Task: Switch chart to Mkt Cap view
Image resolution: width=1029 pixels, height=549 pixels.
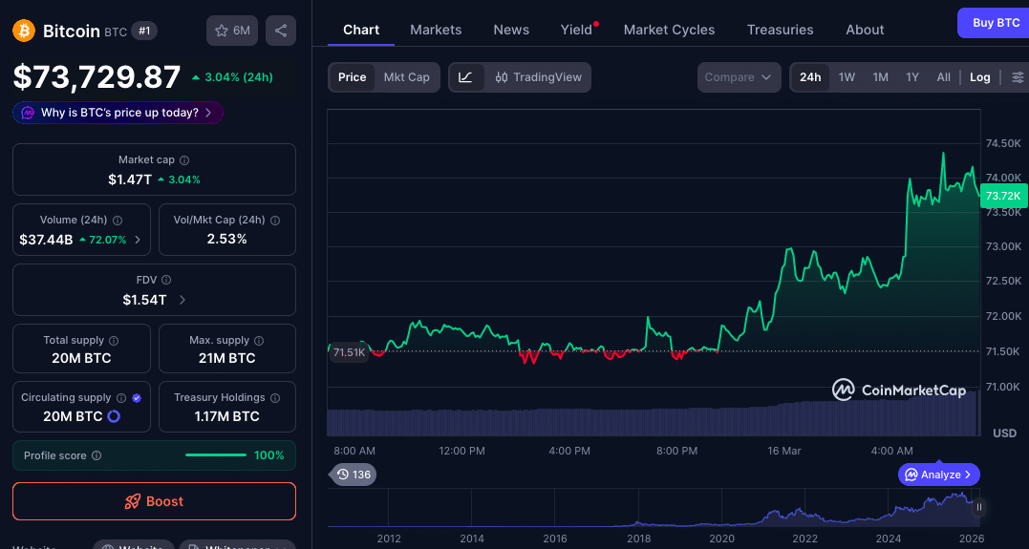Action: pos(406,77)
